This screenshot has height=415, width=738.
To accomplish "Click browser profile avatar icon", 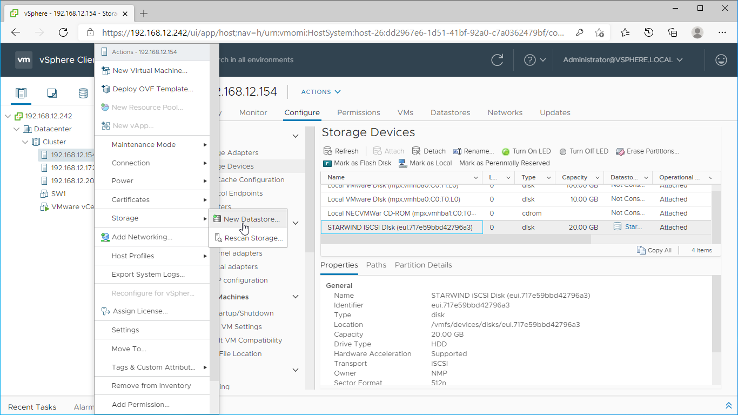I will click(697, 32).
